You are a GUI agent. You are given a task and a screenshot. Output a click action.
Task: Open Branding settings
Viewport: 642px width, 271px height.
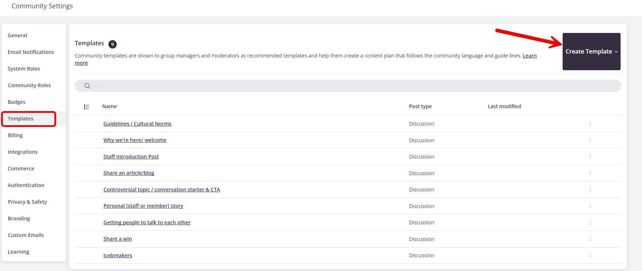pos(19,219)
